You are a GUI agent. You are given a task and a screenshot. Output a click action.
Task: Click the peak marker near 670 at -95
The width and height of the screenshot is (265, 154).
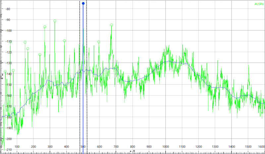(x=112, y=25)
